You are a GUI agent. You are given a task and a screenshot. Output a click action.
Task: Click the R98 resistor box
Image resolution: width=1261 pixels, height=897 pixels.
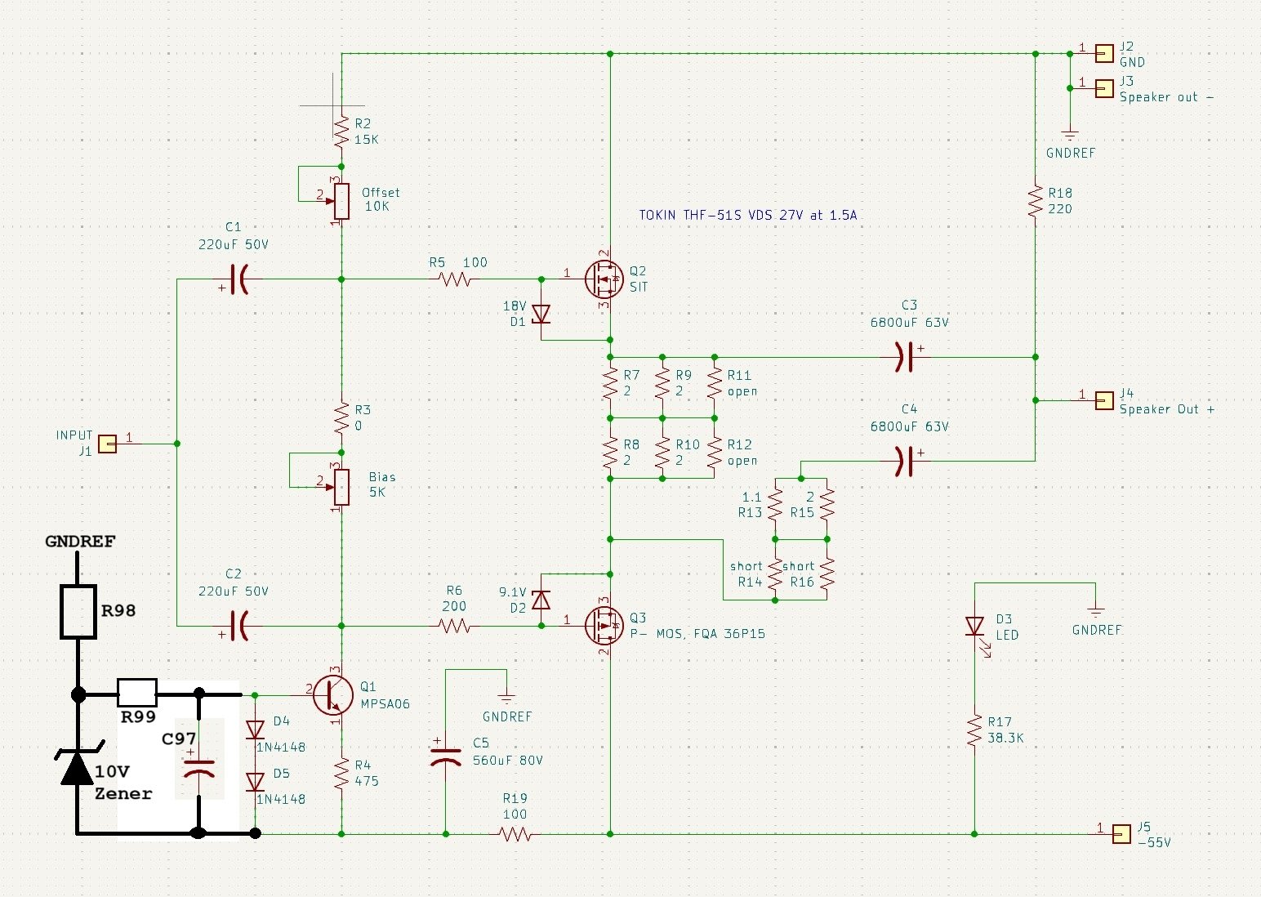(78, 611)
